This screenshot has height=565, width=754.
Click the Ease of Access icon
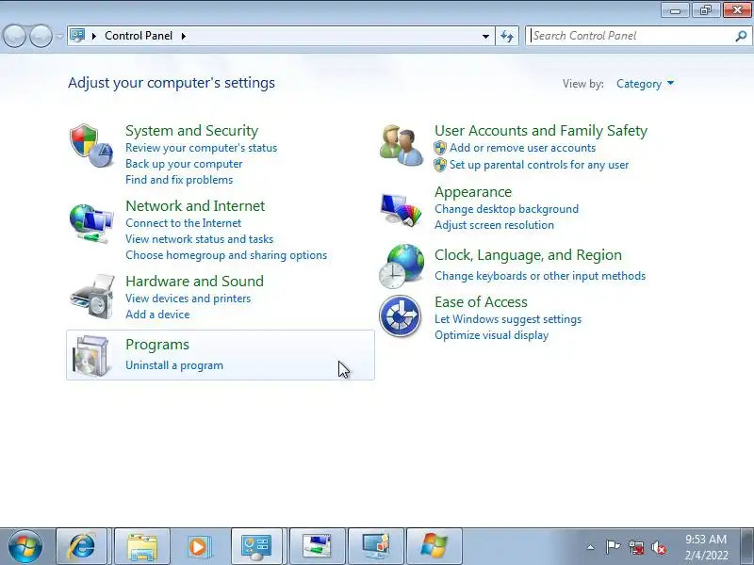click(x=400, y=316)
